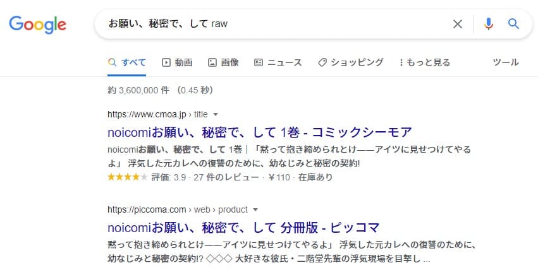The image size is (538, 270).
Task: Click 評価: 3.9 · 27 件のレビュー text
Action: pyautogui.click(x=205, y=177)
